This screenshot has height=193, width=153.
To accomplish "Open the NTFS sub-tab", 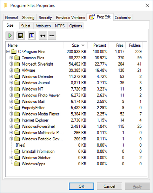I will (x=60, y=26).
